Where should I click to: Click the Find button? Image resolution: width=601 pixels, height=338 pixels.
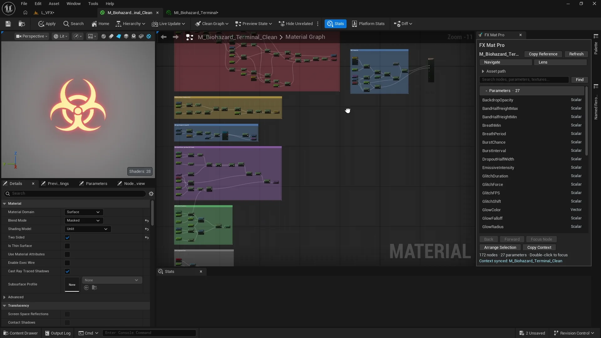coord(579,80)
